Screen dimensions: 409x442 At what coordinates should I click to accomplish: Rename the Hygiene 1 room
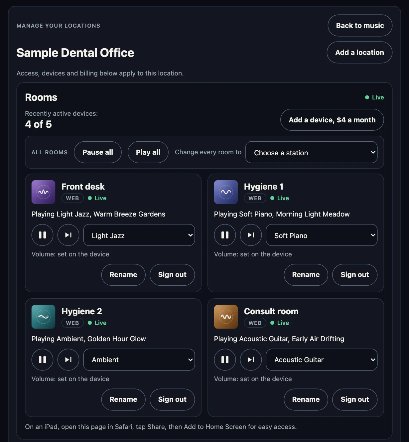[306, 275]
